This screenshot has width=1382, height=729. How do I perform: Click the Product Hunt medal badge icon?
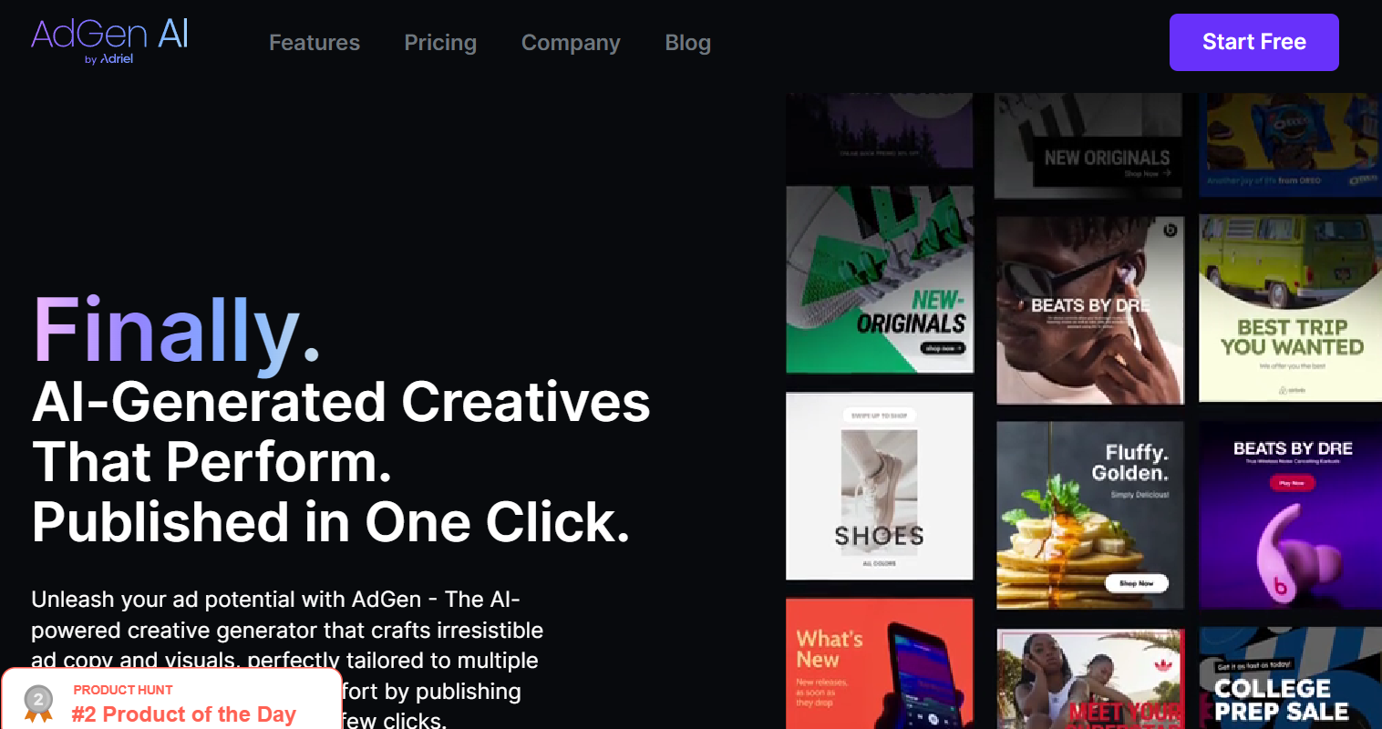pos(38,703)
